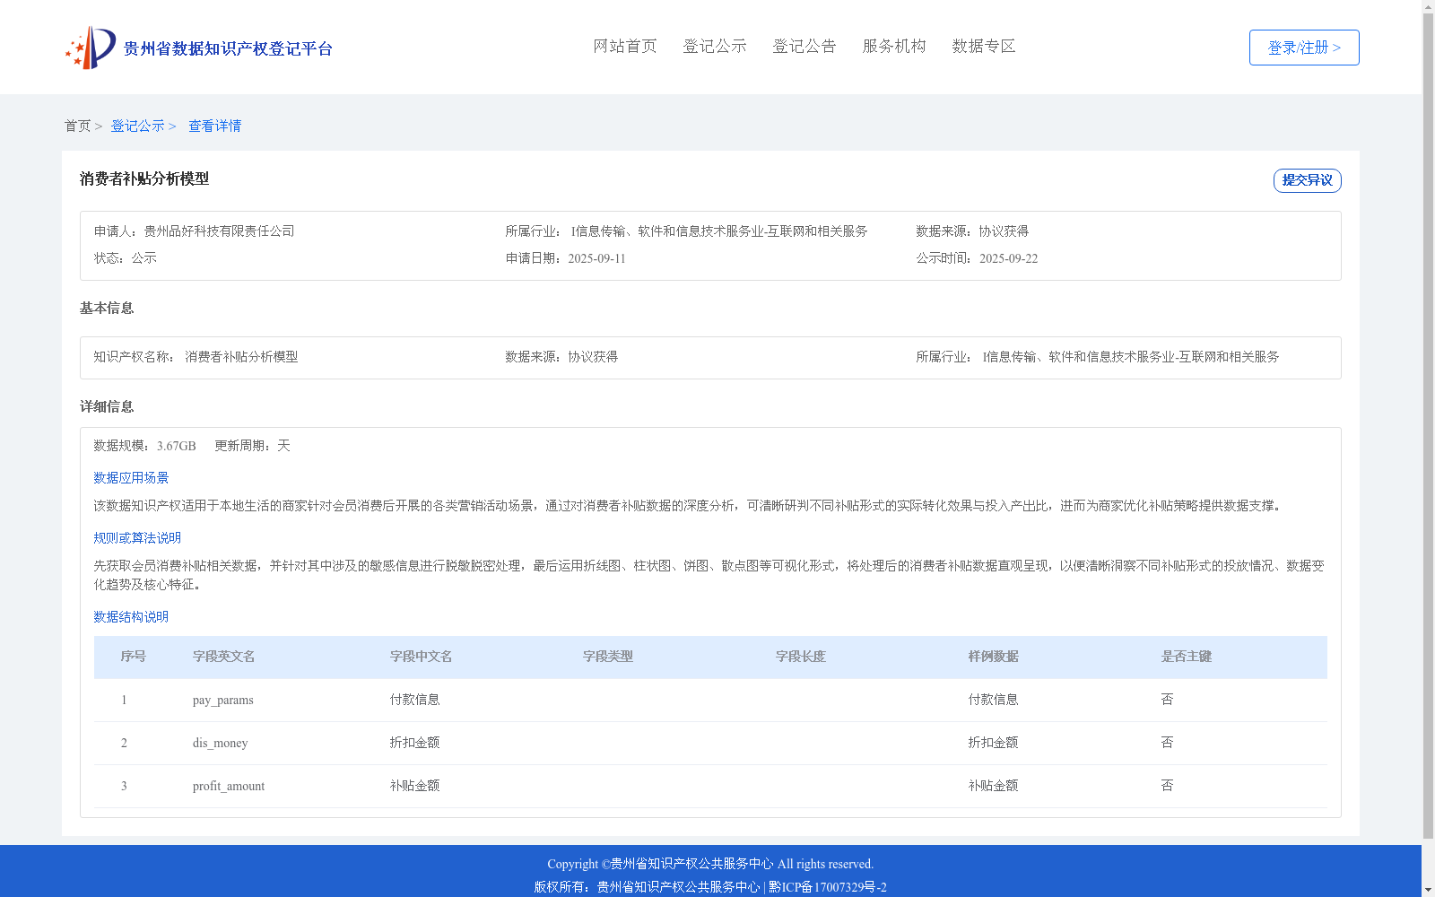
Task: Click the 更新周期：天 text
Action: [x=252, y=446]
